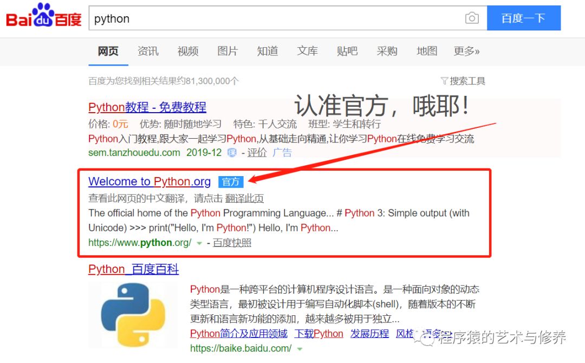The width and height of the screenshot is (585, 363).
Task: Click the result count text 81,300,000个
Action: pyautogui.click(x=212, y=81)
